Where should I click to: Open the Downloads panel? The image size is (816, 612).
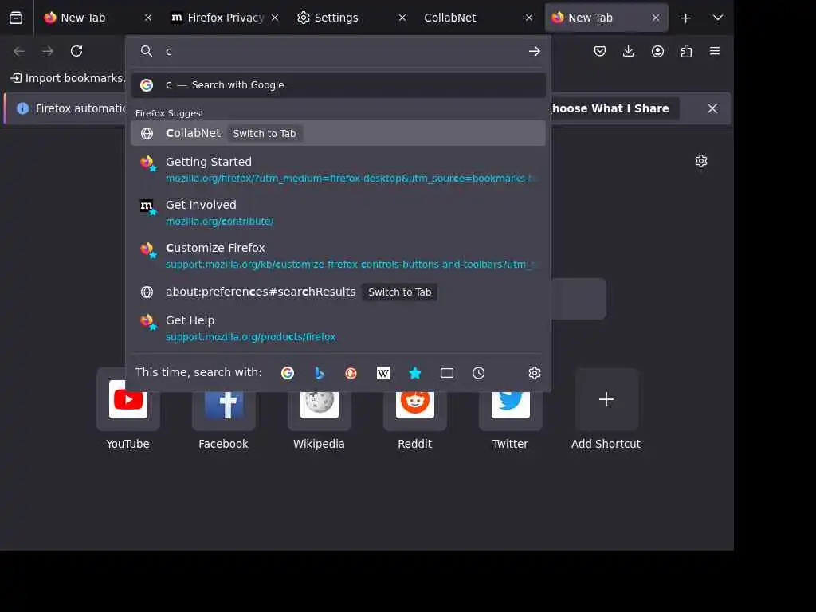click(629, 51)
